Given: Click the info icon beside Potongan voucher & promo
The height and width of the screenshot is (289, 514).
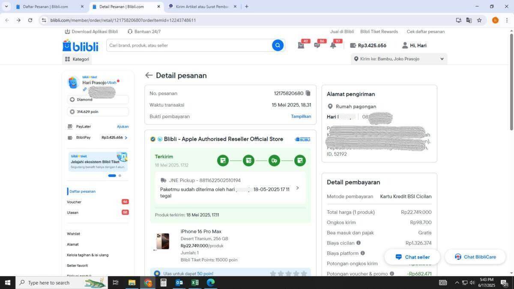Looking at the screenshot, I should point(391,274).
